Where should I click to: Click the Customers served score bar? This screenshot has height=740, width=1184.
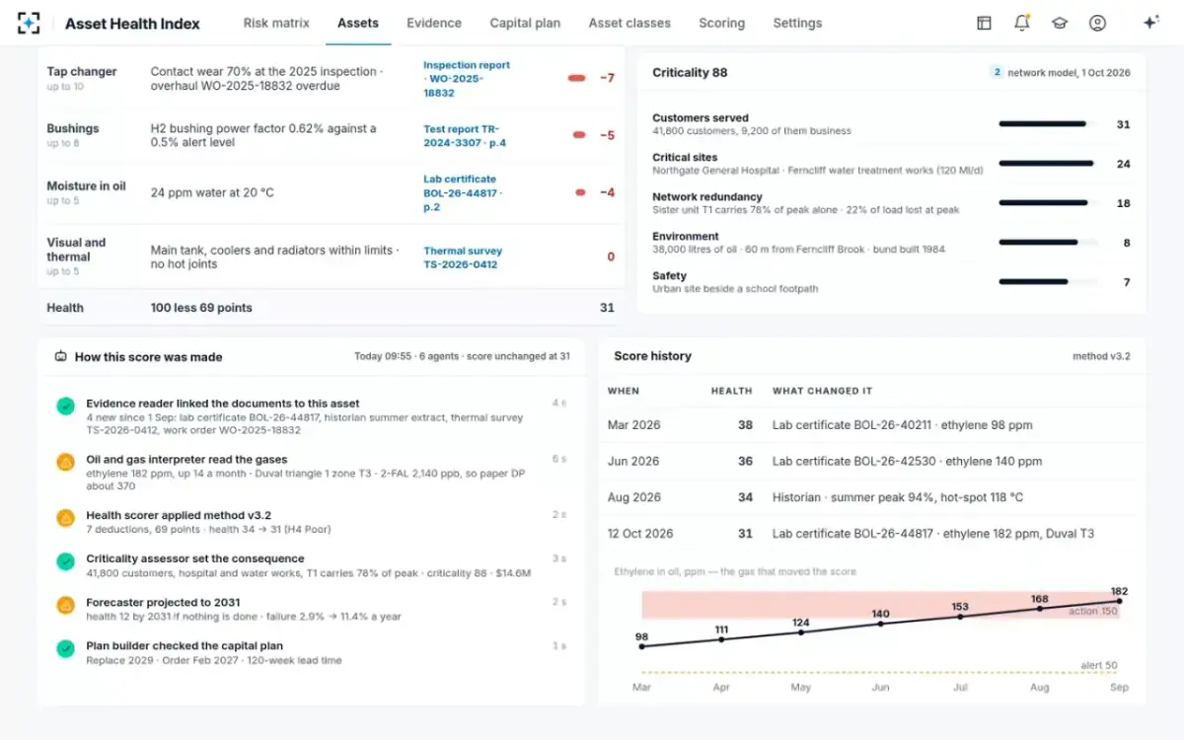[x=1047, y=124]
